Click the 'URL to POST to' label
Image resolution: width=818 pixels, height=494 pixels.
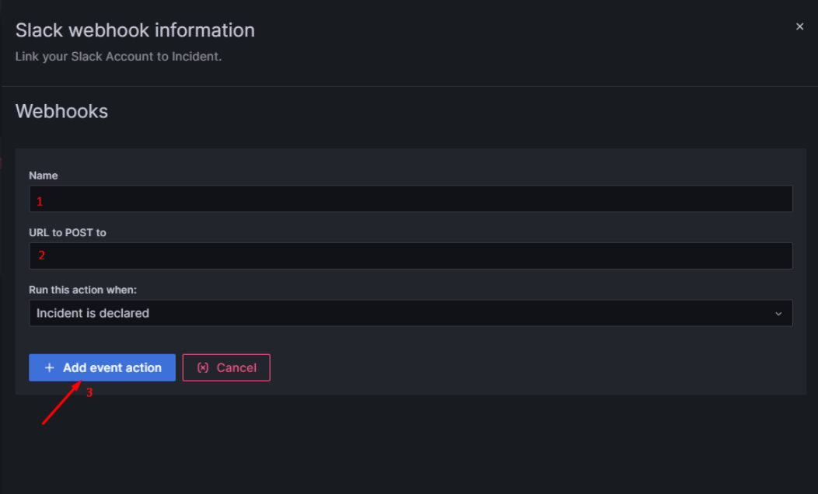tap(66, 232)
